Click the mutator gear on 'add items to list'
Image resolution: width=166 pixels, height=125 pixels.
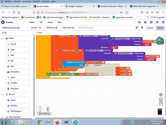(64, 62)
